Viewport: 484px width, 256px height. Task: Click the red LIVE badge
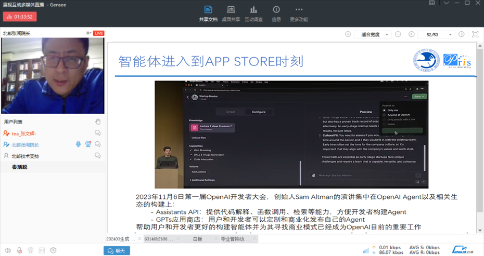(x=99, y=33)
